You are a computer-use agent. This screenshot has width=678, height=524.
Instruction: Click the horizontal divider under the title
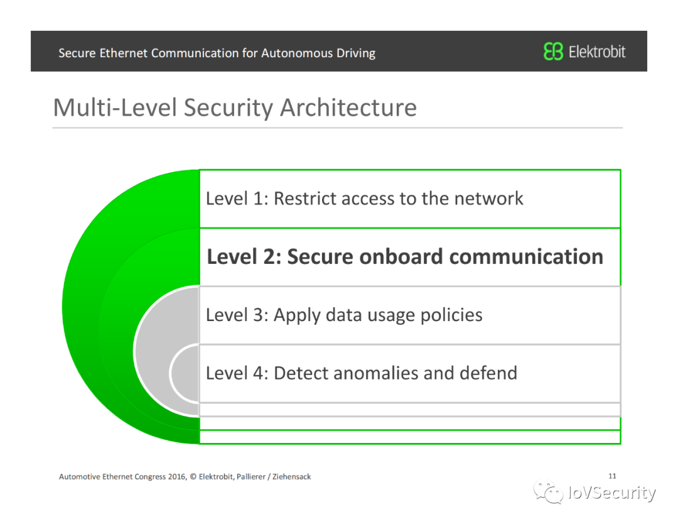tap(337, 128)
